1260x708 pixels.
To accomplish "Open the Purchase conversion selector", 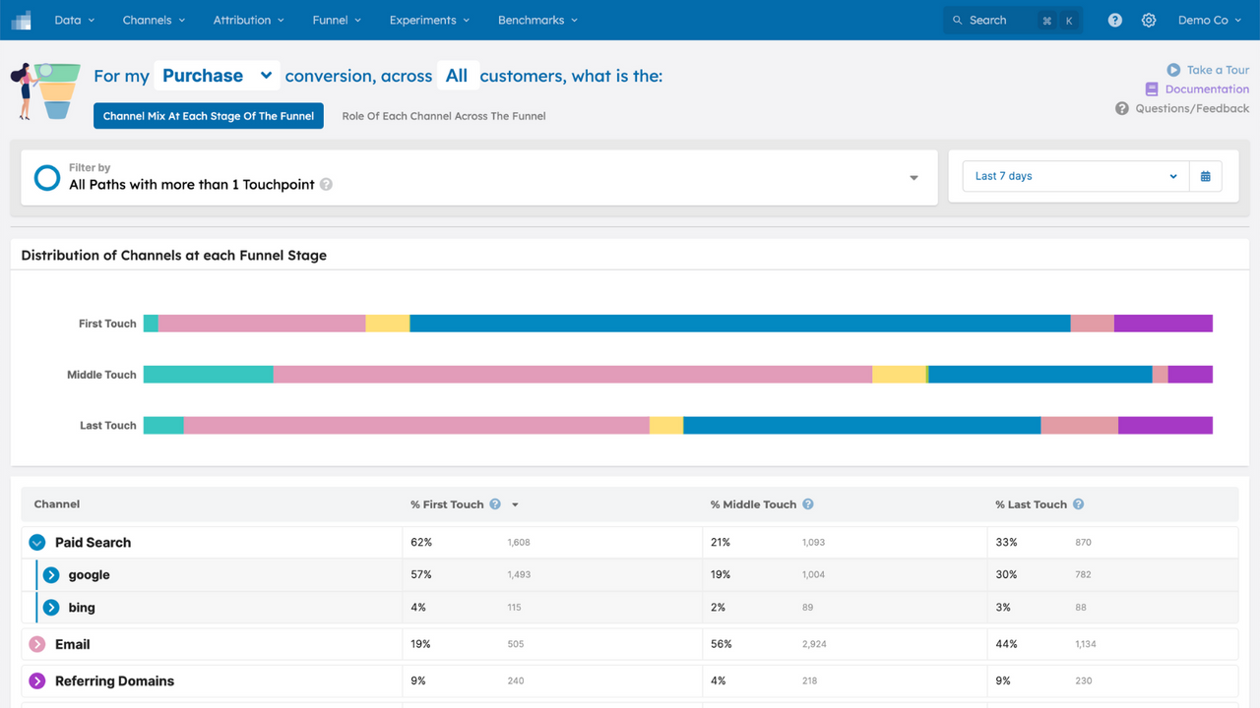I will tap(217, 75).
